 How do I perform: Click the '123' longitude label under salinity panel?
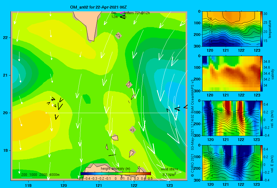click(x=257, y=95)
